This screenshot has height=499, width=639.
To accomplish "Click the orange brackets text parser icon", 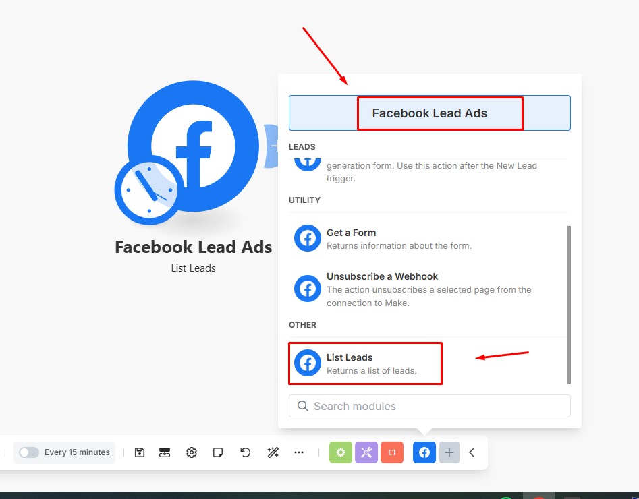I will pos(392,452).
